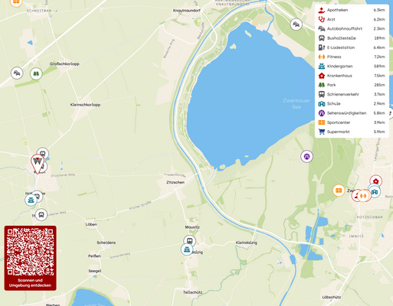This screenshot has width=393, height=306.
Task: Click the bus stop marker near Mausitz
Action: [190, 241]
